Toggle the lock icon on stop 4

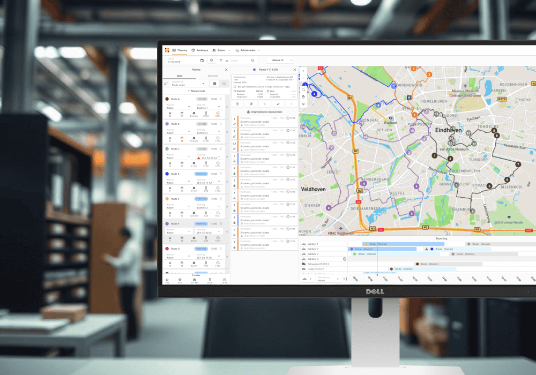(x=235, y=174)
